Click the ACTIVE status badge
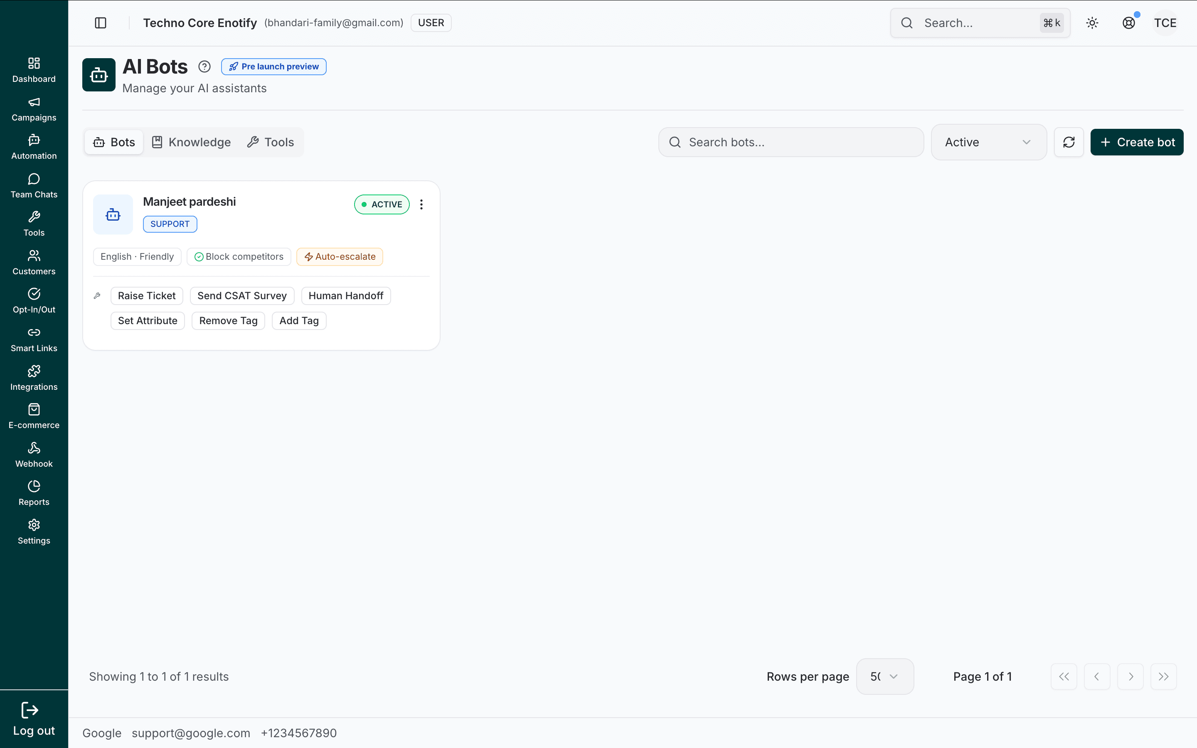Image resolution: width=1197 pixels, height=748 pixels. point(382,204)
